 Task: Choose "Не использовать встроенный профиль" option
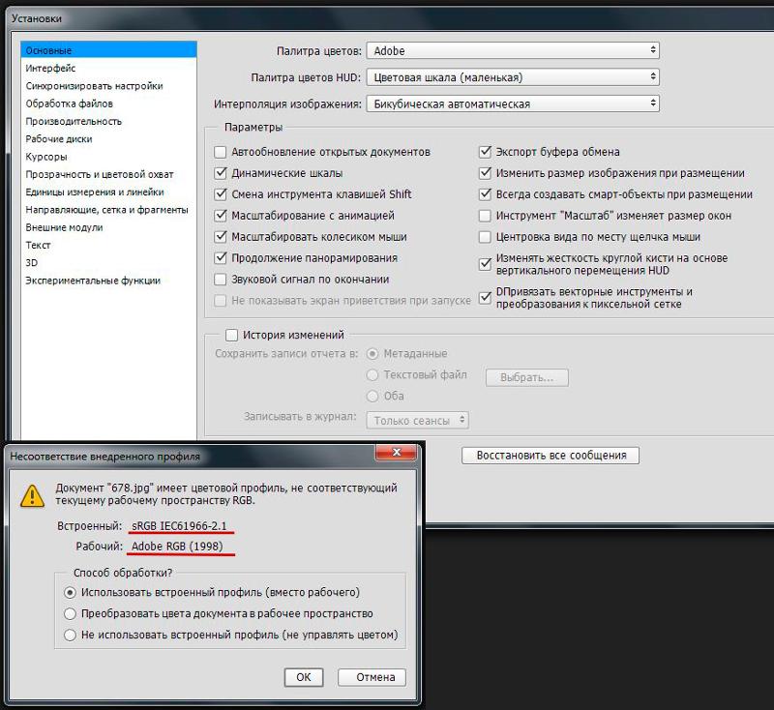[69, 636]
